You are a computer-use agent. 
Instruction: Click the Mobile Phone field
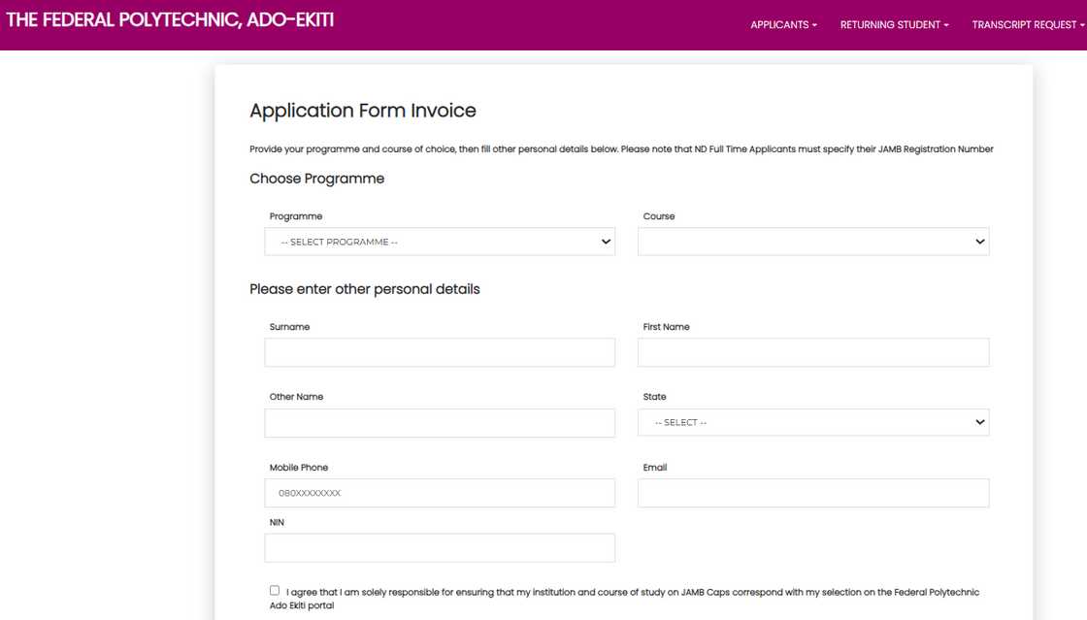(x=439, y=493)
